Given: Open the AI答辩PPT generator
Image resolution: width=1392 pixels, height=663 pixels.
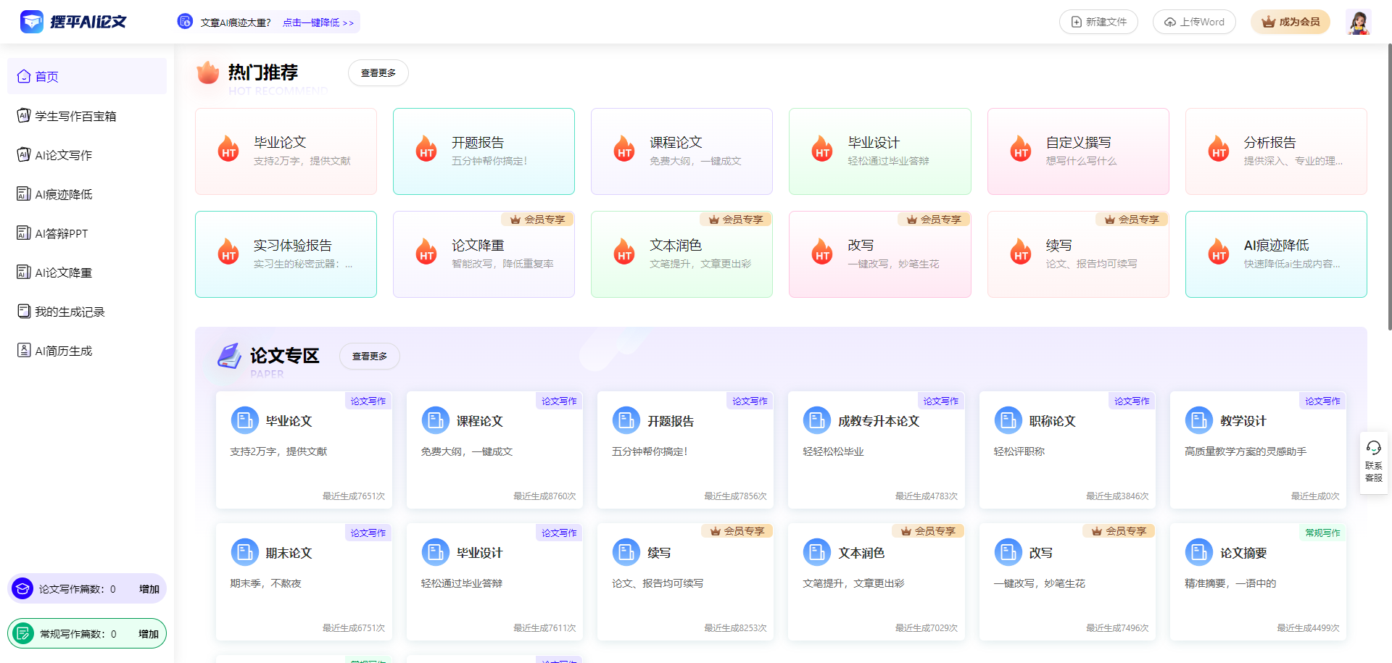Looking at the screenshot, I should pos(62,233).
